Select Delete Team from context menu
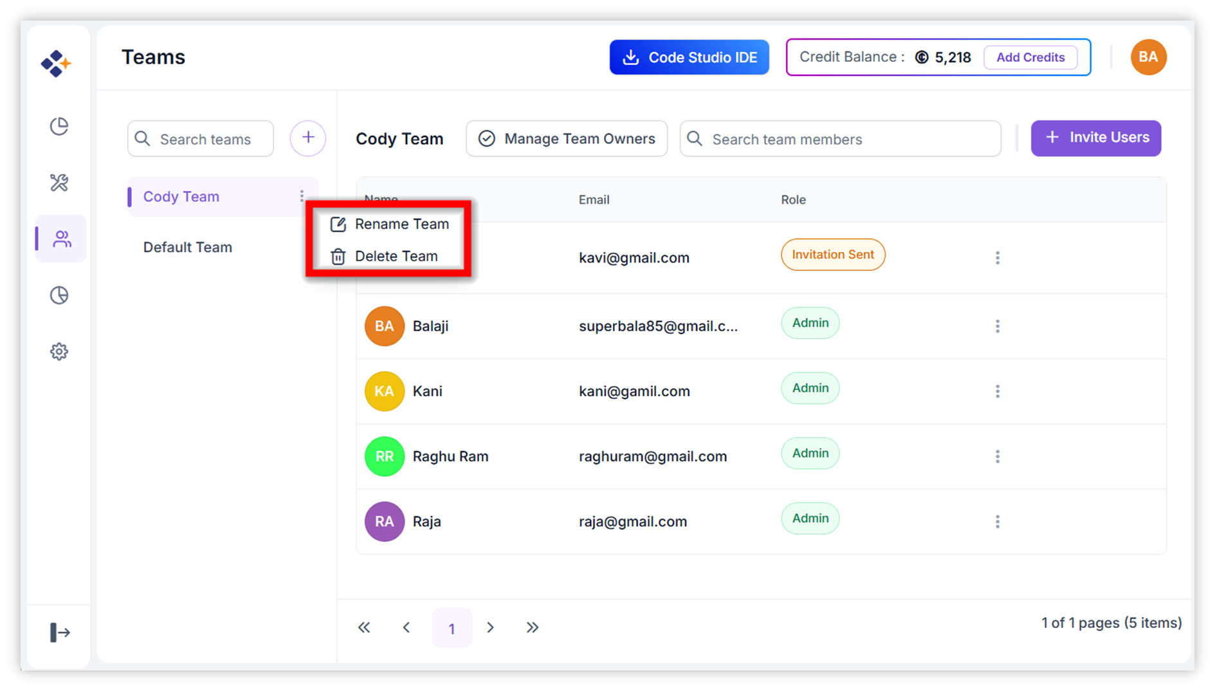Image resolution: width=1215 pixels, height=691 pixels. (x=396, y=256)
